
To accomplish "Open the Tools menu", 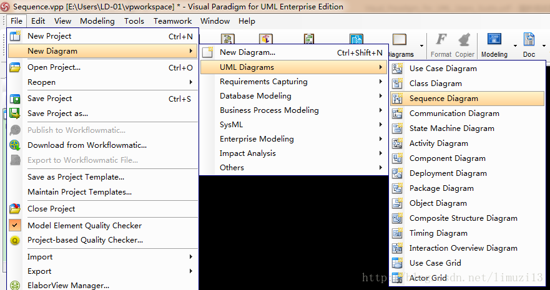I will point(134,21).
